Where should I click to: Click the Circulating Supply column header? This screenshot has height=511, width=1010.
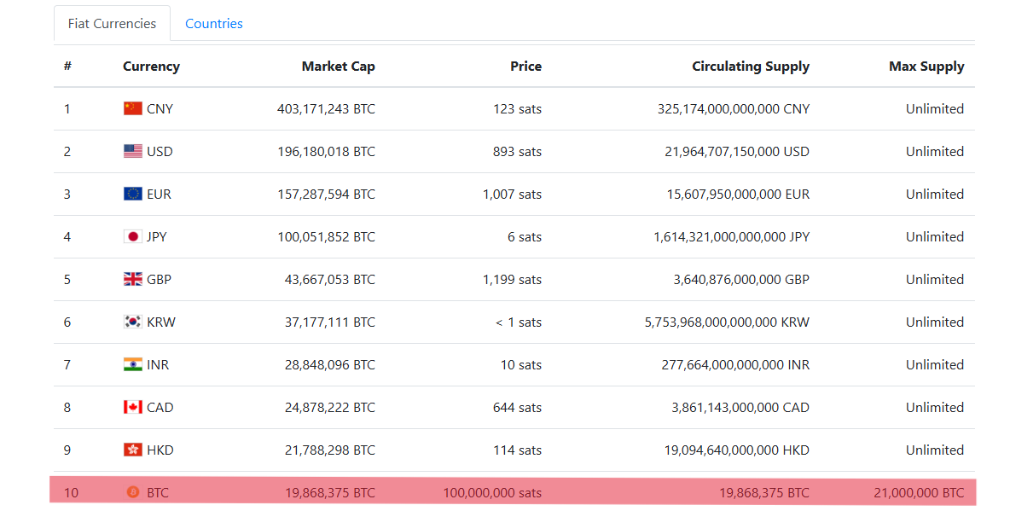point(751,67)
